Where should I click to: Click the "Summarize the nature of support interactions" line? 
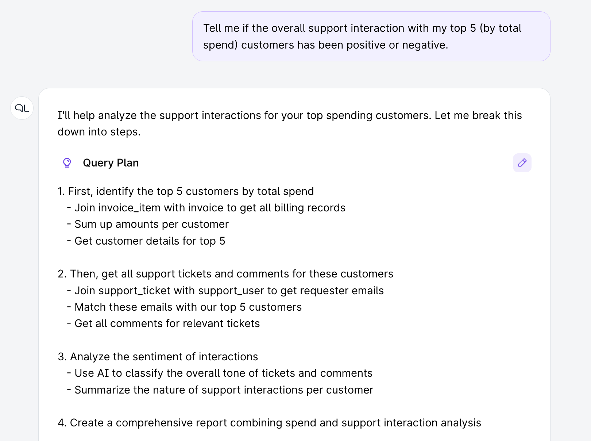tap(224, 390)
